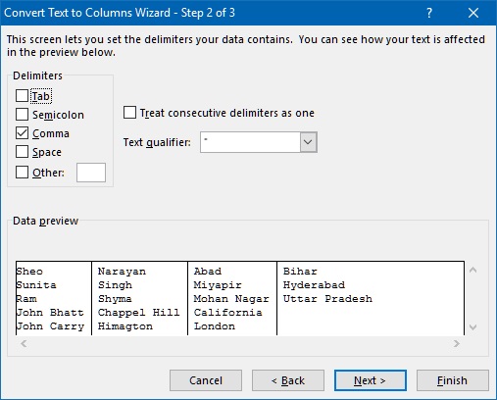Click the data preview scroll up arrow
Viewport: 497px width, 400px height.
point(472,270)
